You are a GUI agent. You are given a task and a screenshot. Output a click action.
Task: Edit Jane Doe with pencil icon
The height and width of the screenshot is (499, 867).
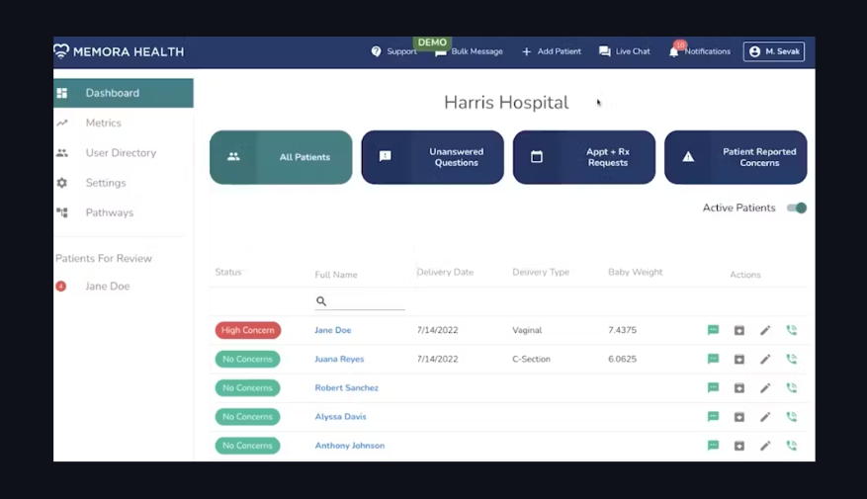(x=765, y=330)
